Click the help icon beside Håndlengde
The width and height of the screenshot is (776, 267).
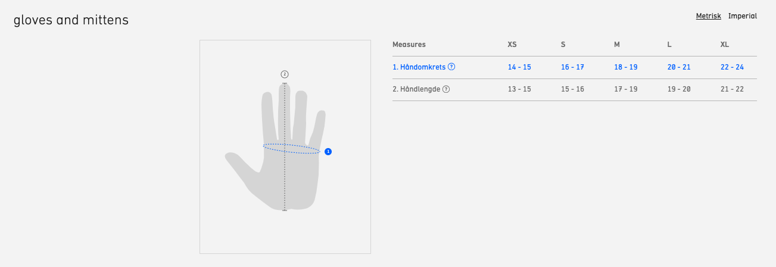pos(446,89)
